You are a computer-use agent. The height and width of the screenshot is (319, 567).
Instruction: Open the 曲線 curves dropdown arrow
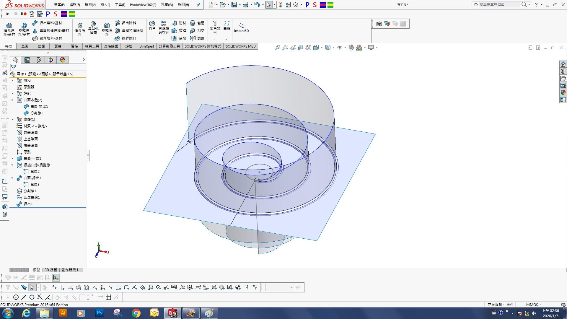tap(227, 39)
